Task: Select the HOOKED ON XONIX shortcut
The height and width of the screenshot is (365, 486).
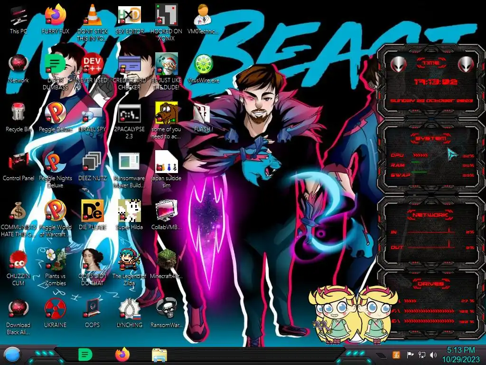Action: tap(166, 23)
